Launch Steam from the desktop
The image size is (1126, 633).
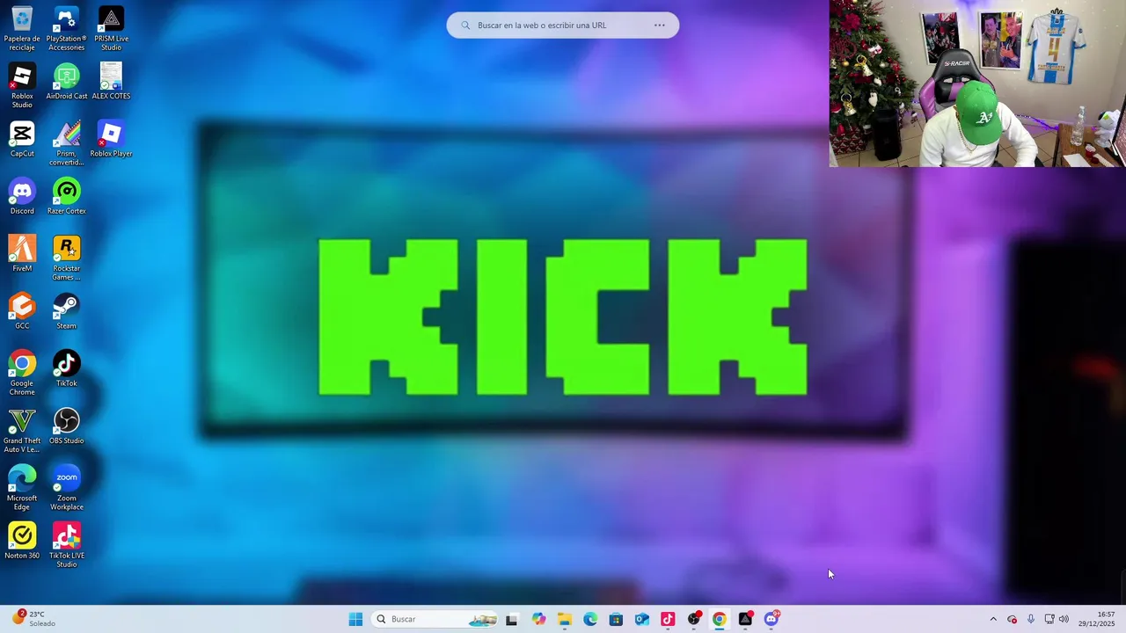tap(66, 311)
